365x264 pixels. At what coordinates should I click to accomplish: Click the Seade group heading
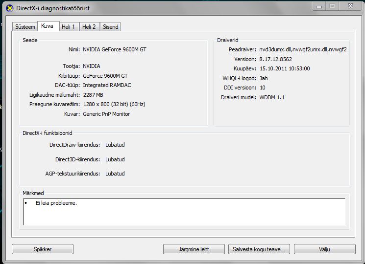point(30,40)
